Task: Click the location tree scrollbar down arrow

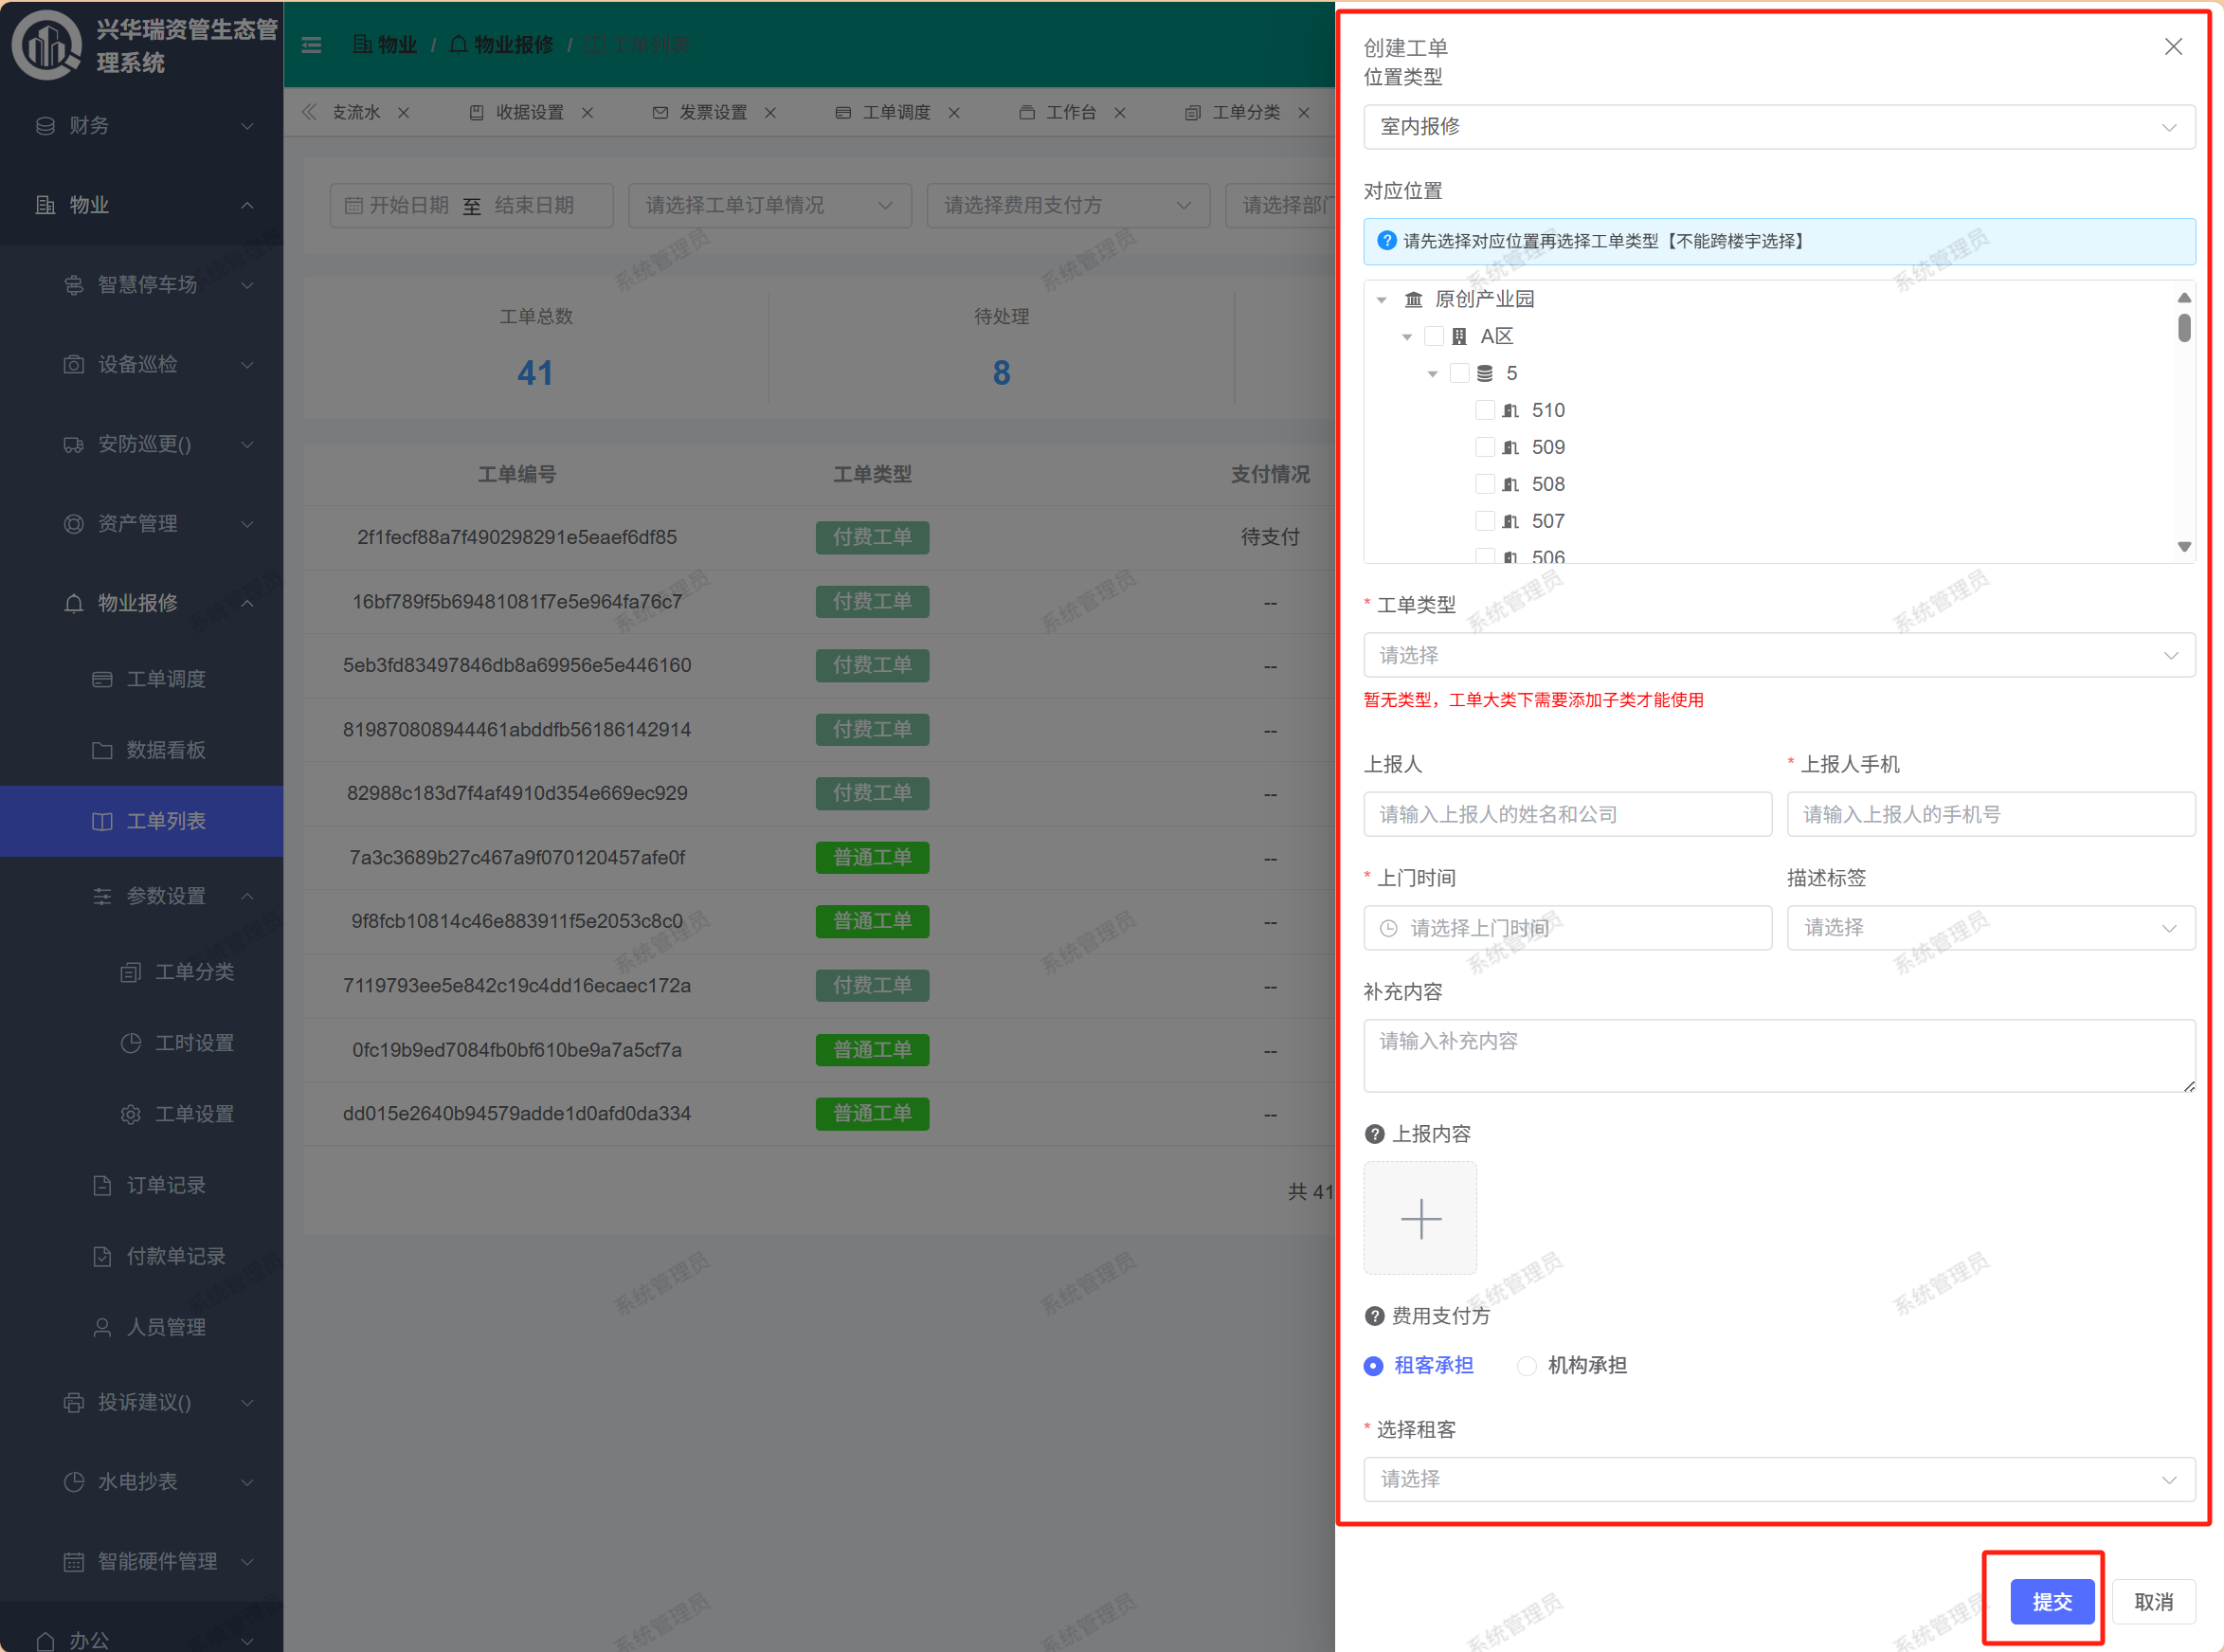Action: tap(2184, 547)
